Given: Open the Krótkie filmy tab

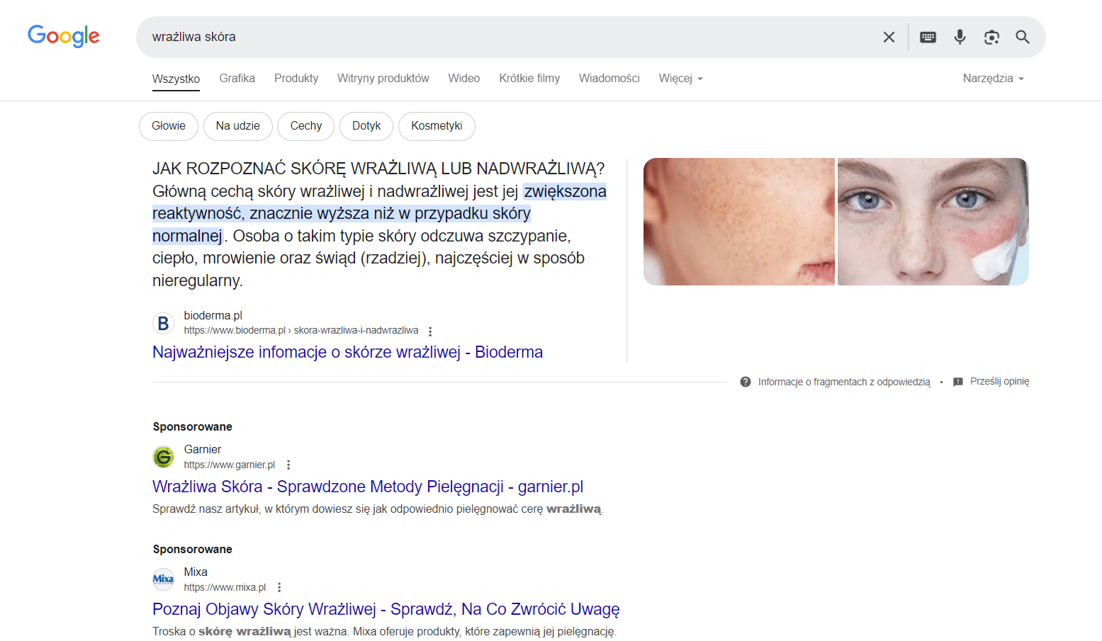Looking at the screenshot, I should point(529,78).
